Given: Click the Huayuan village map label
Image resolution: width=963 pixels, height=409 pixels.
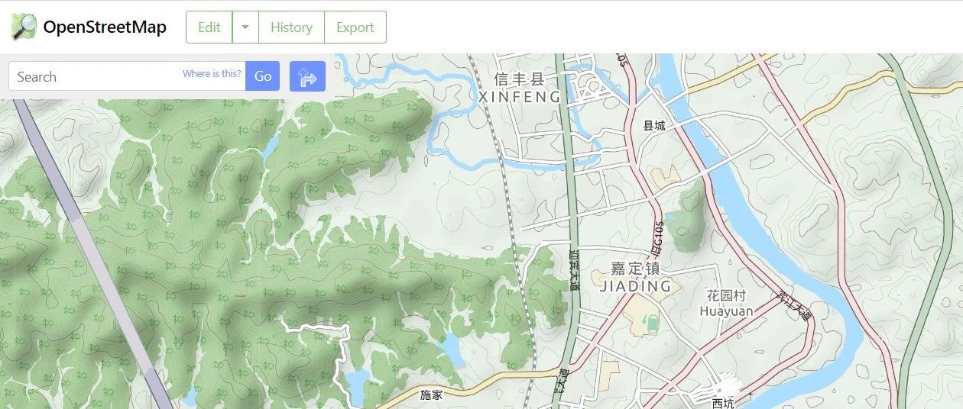Looking at the screenshot, I should (x=726, y=311).
